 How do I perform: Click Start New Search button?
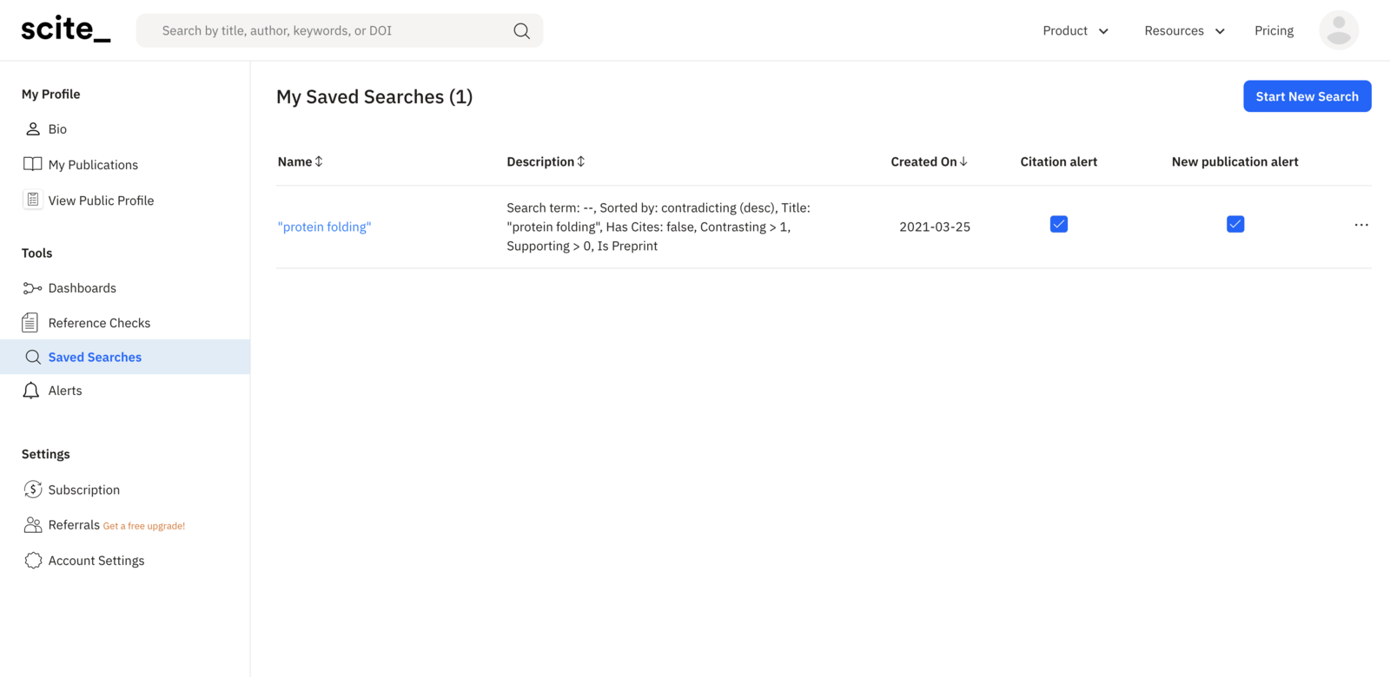coord(1307,96)
